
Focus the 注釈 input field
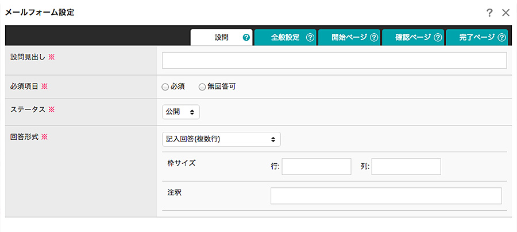coord(386,196)
